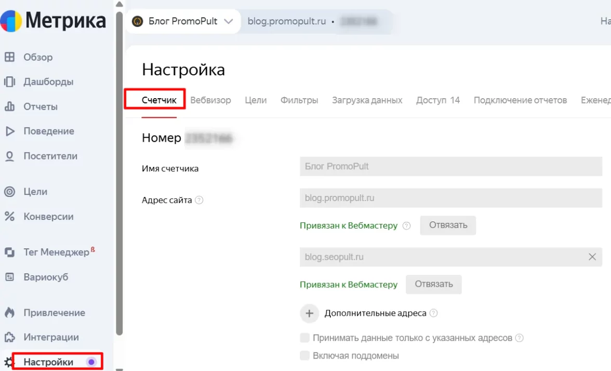Click the Поведение play triangle icon
The height and width of the screenshot is (371, 611).
tap(9, 131)
